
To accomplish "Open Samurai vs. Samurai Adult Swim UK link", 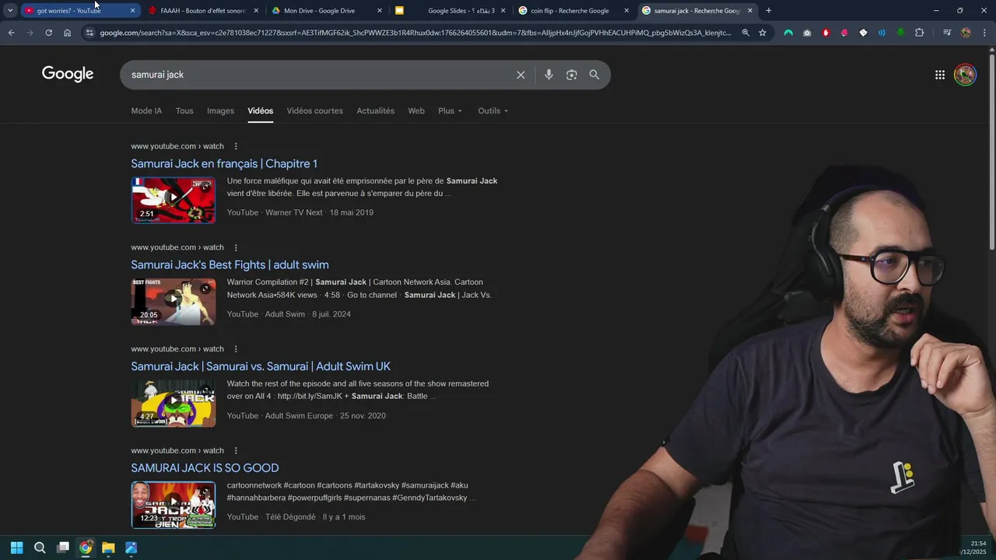I will (x=261, y=366).
